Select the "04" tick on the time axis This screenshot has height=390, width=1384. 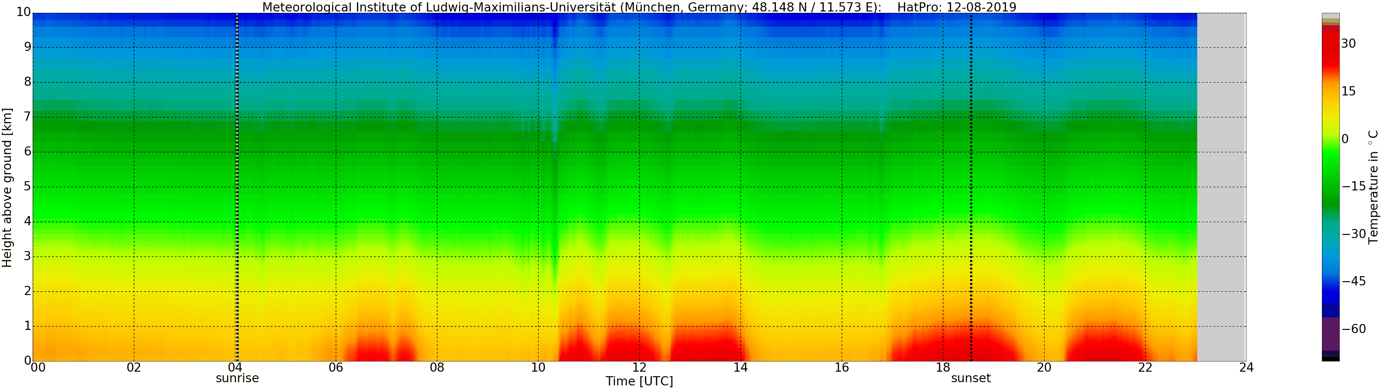[x=235, y=368]
